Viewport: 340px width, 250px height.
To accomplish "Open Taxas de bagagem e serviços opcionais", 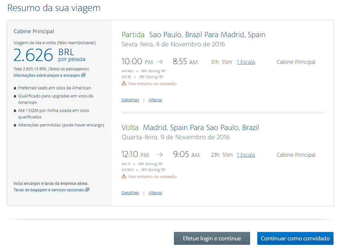I will point(49,190).
